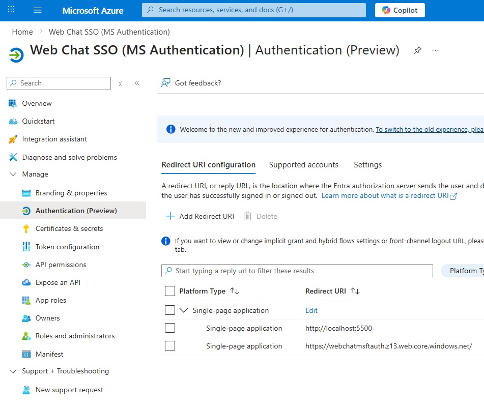Click Edit link for Single-page application
The height and width of the screenshot is (408, 484).
[311, 310]
